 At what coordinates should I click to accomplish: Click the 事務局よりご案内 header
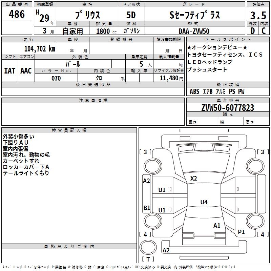tap(69, 247)
